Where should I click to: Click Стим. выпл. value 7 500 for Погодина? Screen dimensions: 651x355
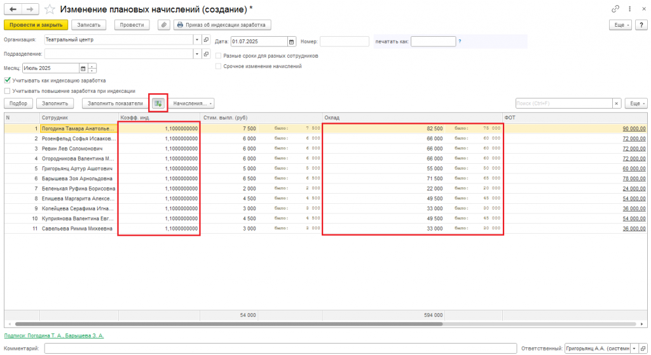[249, 128]
